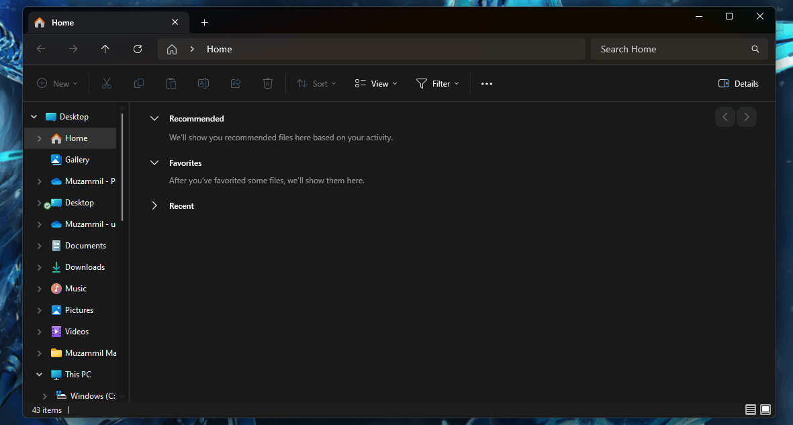Click the Search Home field
This screenshot has height=425, width=793.
click(680, 49)
